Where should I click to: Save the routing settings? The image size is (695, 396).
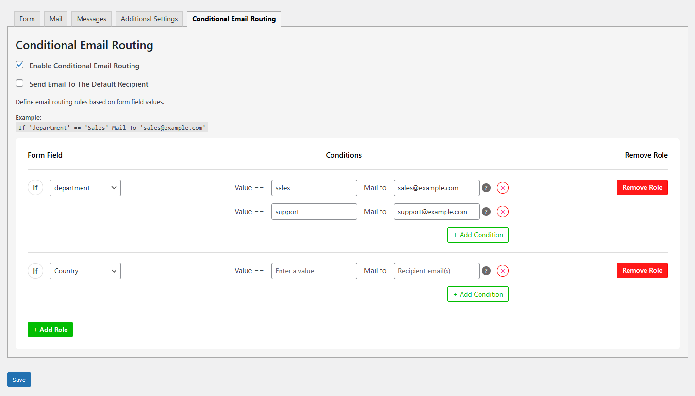(19, 379)
